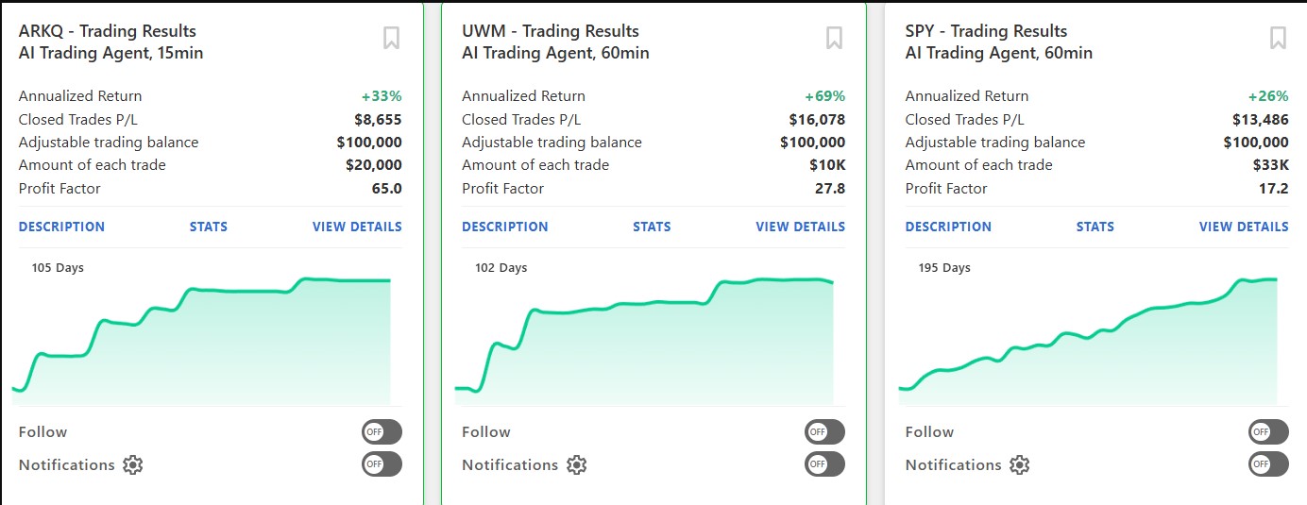
Task: Enable Notifications toggle on UWM card
Action: coord(824,464)
